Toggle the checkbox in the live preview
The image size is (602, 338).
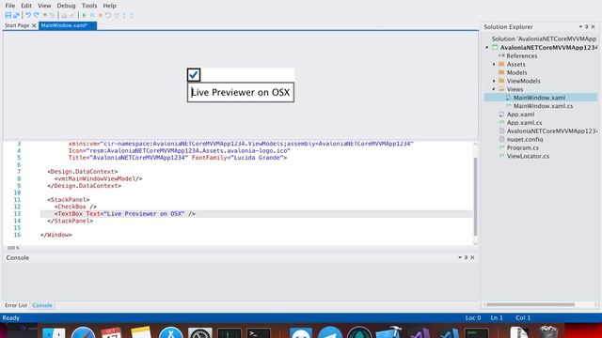[x=194, y=75]
